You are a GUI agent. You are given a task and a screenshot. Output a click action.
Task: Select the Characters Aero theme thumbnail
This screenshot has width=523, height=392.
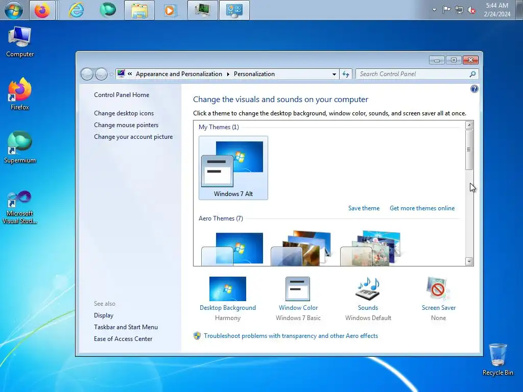[x=371, y=248]
